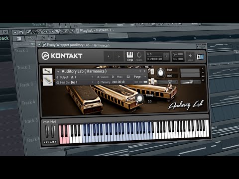Select Track 2 in the Playlist

click(24, 68)
